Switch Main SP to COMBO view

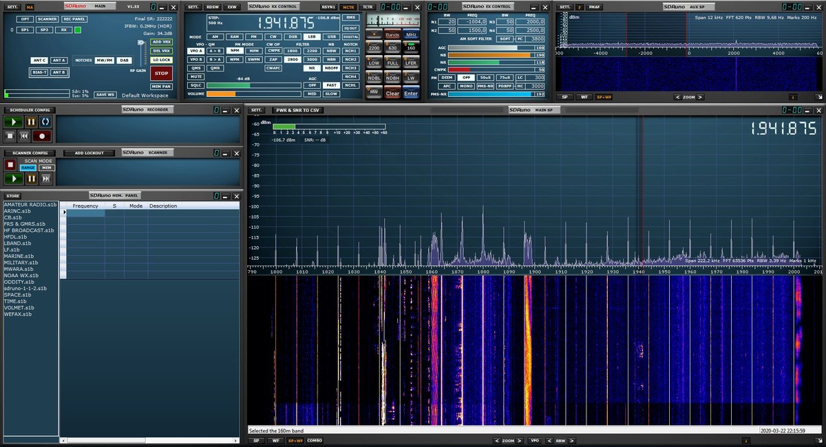[314, 440]
